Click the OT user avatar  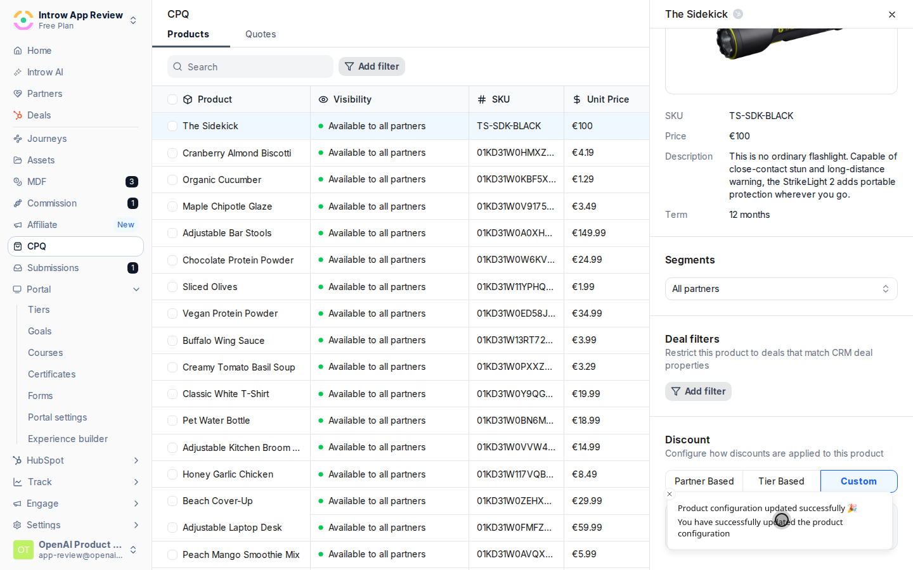23,550
